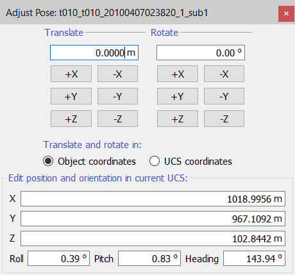295x275 pixels.
Task: Edit the Heading angle field
Action: pos(255,258)
